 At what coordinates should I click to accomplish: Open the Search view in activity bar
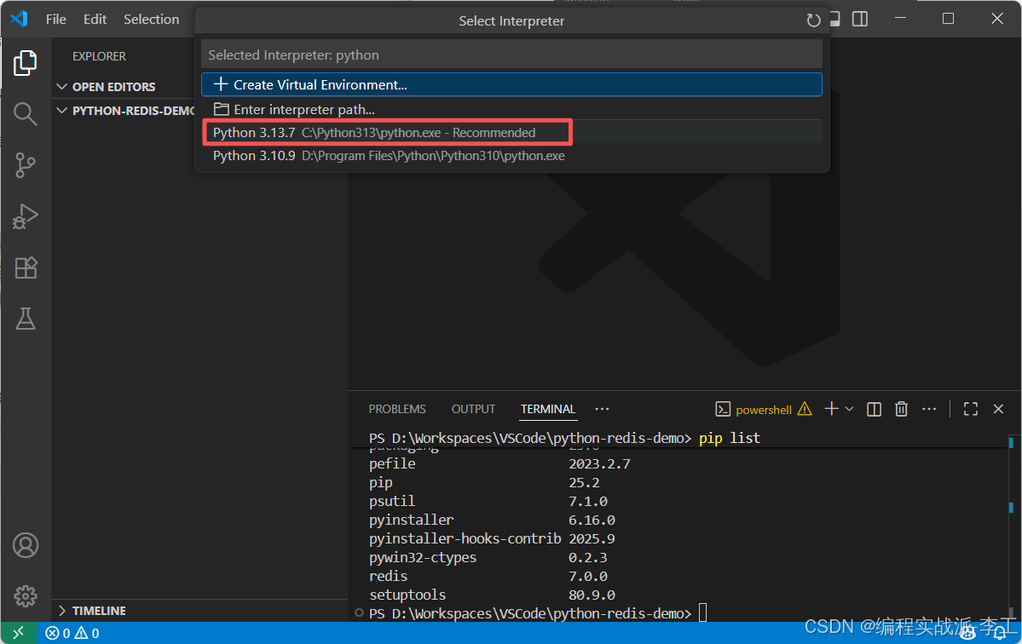25,114
